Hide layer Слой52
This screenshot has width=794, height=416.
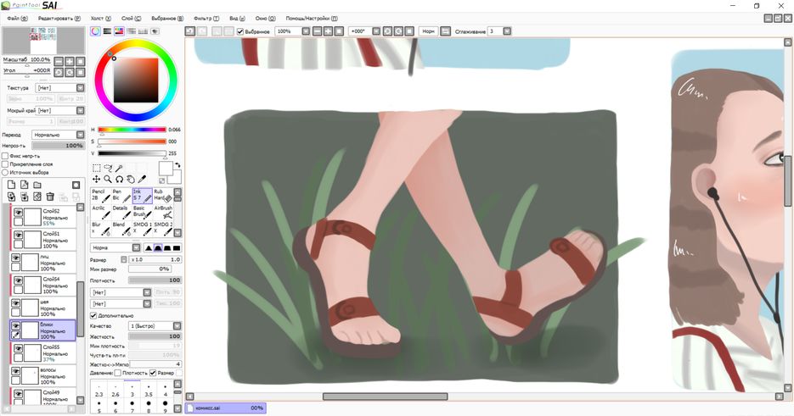[x=18, y=213]
